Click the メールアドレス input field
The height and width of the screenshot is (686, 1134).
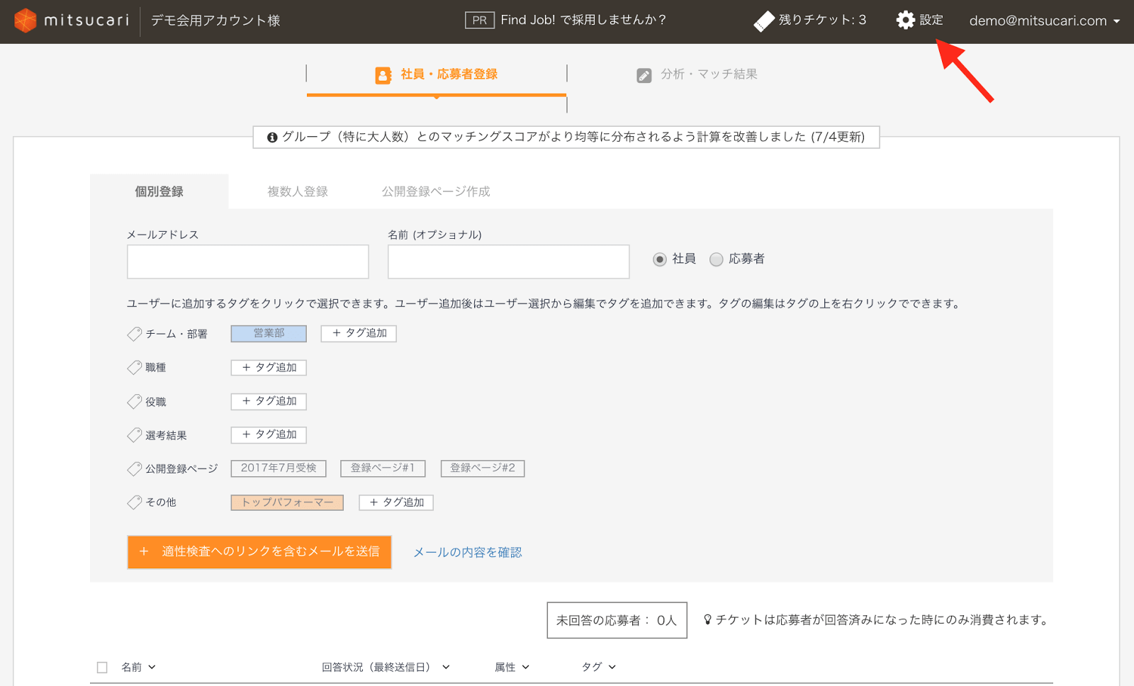(247, 262)
